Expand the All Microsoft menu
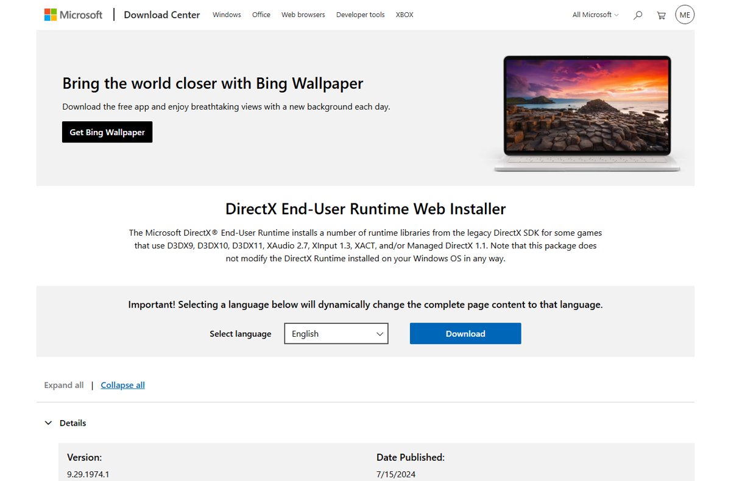Viewport: 731px width, 481px height. 595,15
